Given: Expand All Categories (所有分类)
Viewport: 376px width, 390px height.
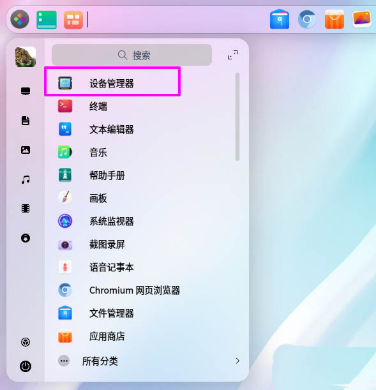Looking at the screenshot, I should [x=149, y=361].
